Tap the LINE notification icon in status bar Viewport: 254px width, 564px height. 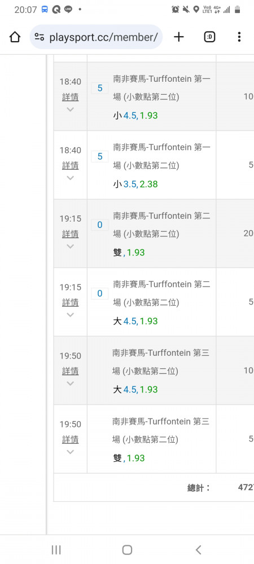(x=68, y=10)
